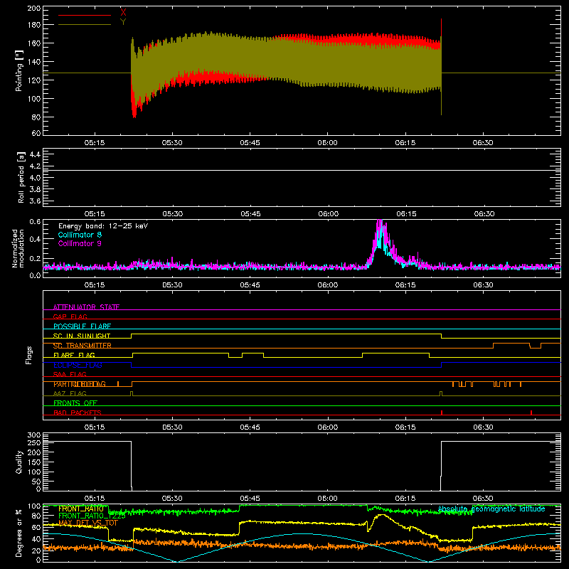The image size is (569, 569).
Task: Click the orange MAX_DET_VS_TOT legend entry
Action: [x=88, y=523]
